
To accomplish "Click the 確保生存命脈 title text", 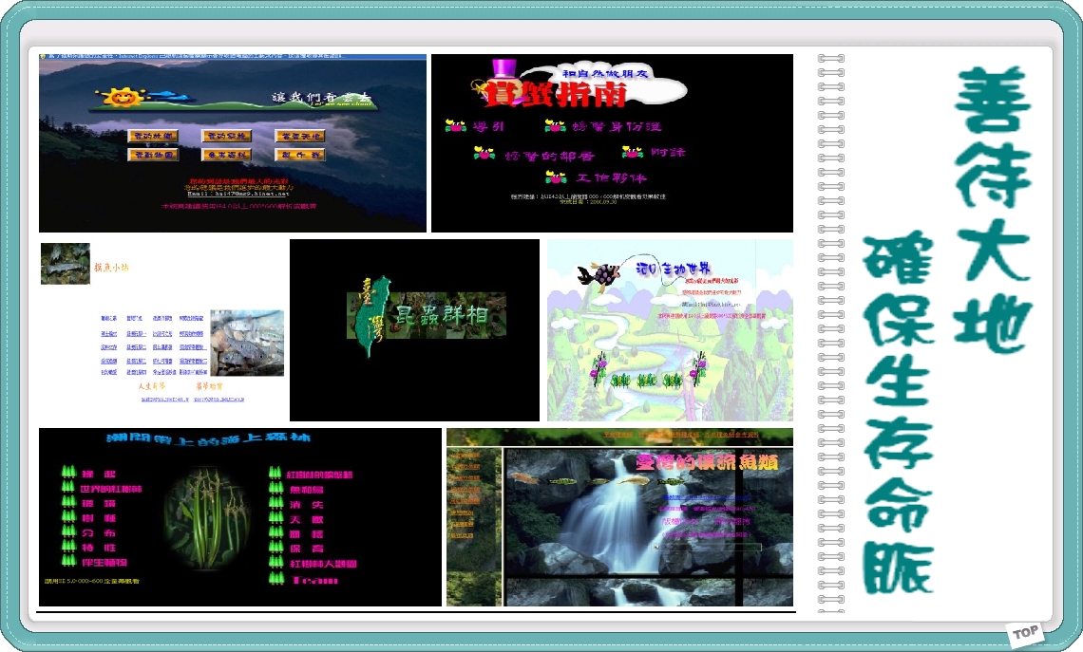I will (x=900, y=414).
